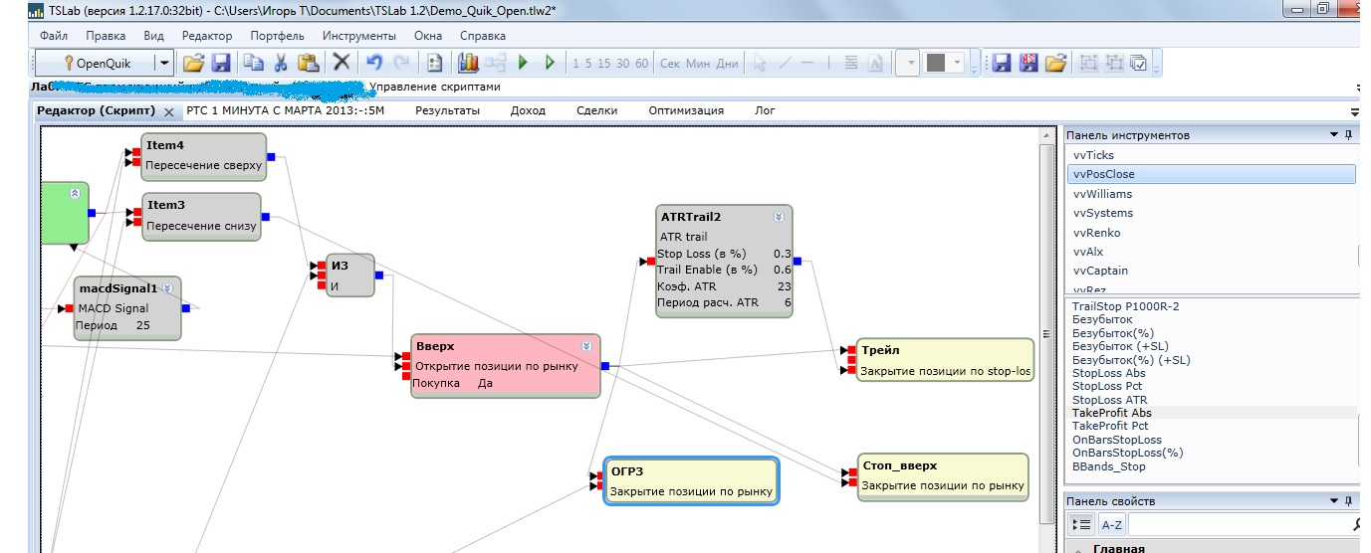Collapse the macdSignal1 block parameters

click(x=167, y=288)
